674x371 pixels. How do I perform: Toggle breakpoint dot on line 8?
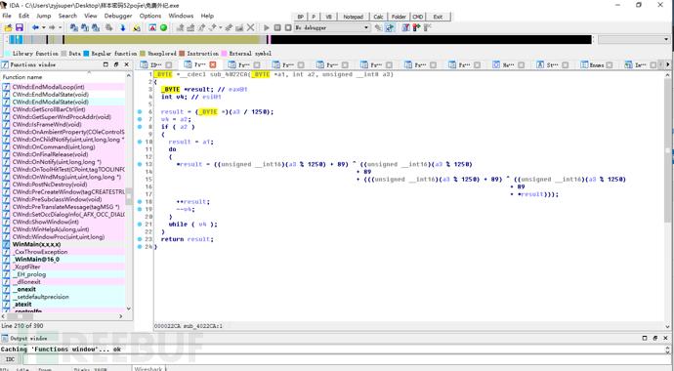coord(140,127)
